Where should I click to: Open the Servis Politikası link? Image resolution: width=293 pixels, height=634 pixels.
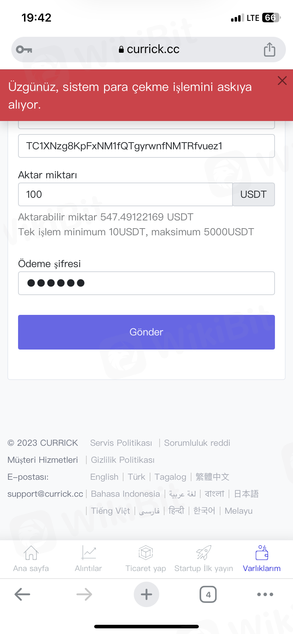coord(121,443)
